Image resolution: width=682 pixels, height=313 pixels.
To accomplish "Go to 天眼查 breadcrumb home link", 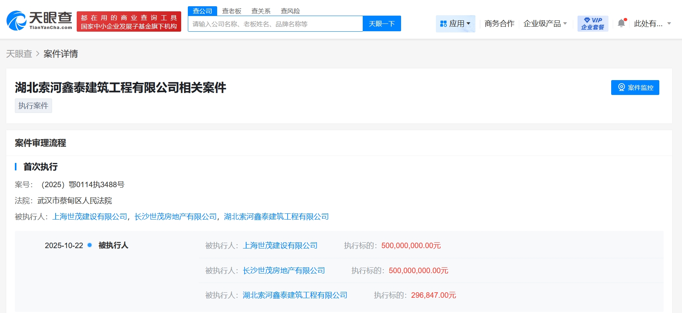I will coord(19,54).
